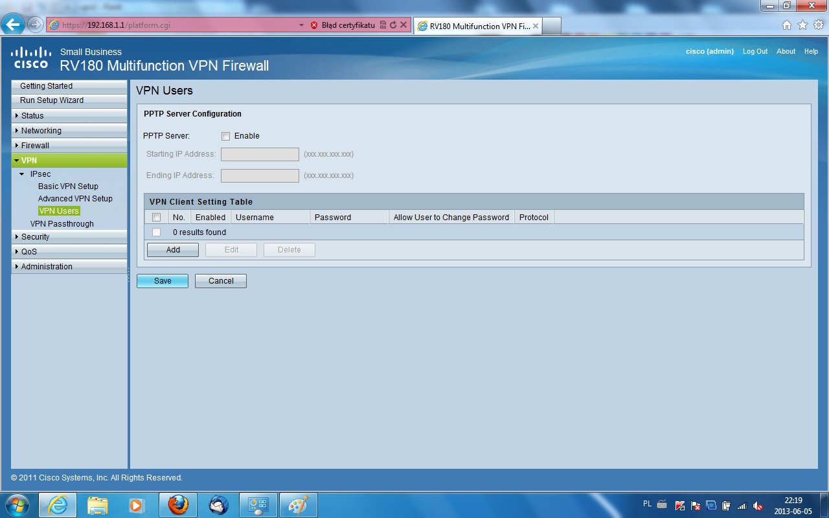The width and height of the screenshot is (829, 518).
Task: Cancel the VPN Users changes
Action: coord(221,281)
